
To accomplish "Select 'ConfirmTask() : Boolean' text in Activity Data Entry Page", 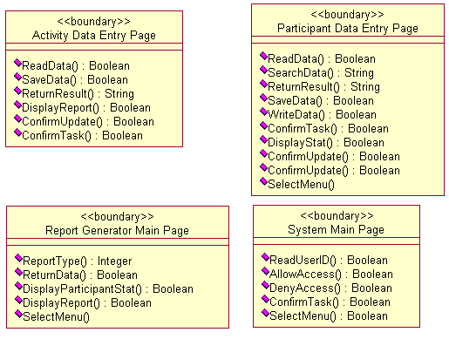I will [x=83, y=136].
